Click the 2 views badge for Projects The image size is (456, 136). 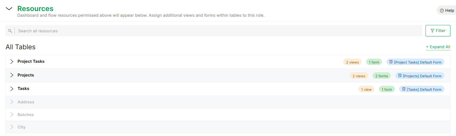click(359, 76)
